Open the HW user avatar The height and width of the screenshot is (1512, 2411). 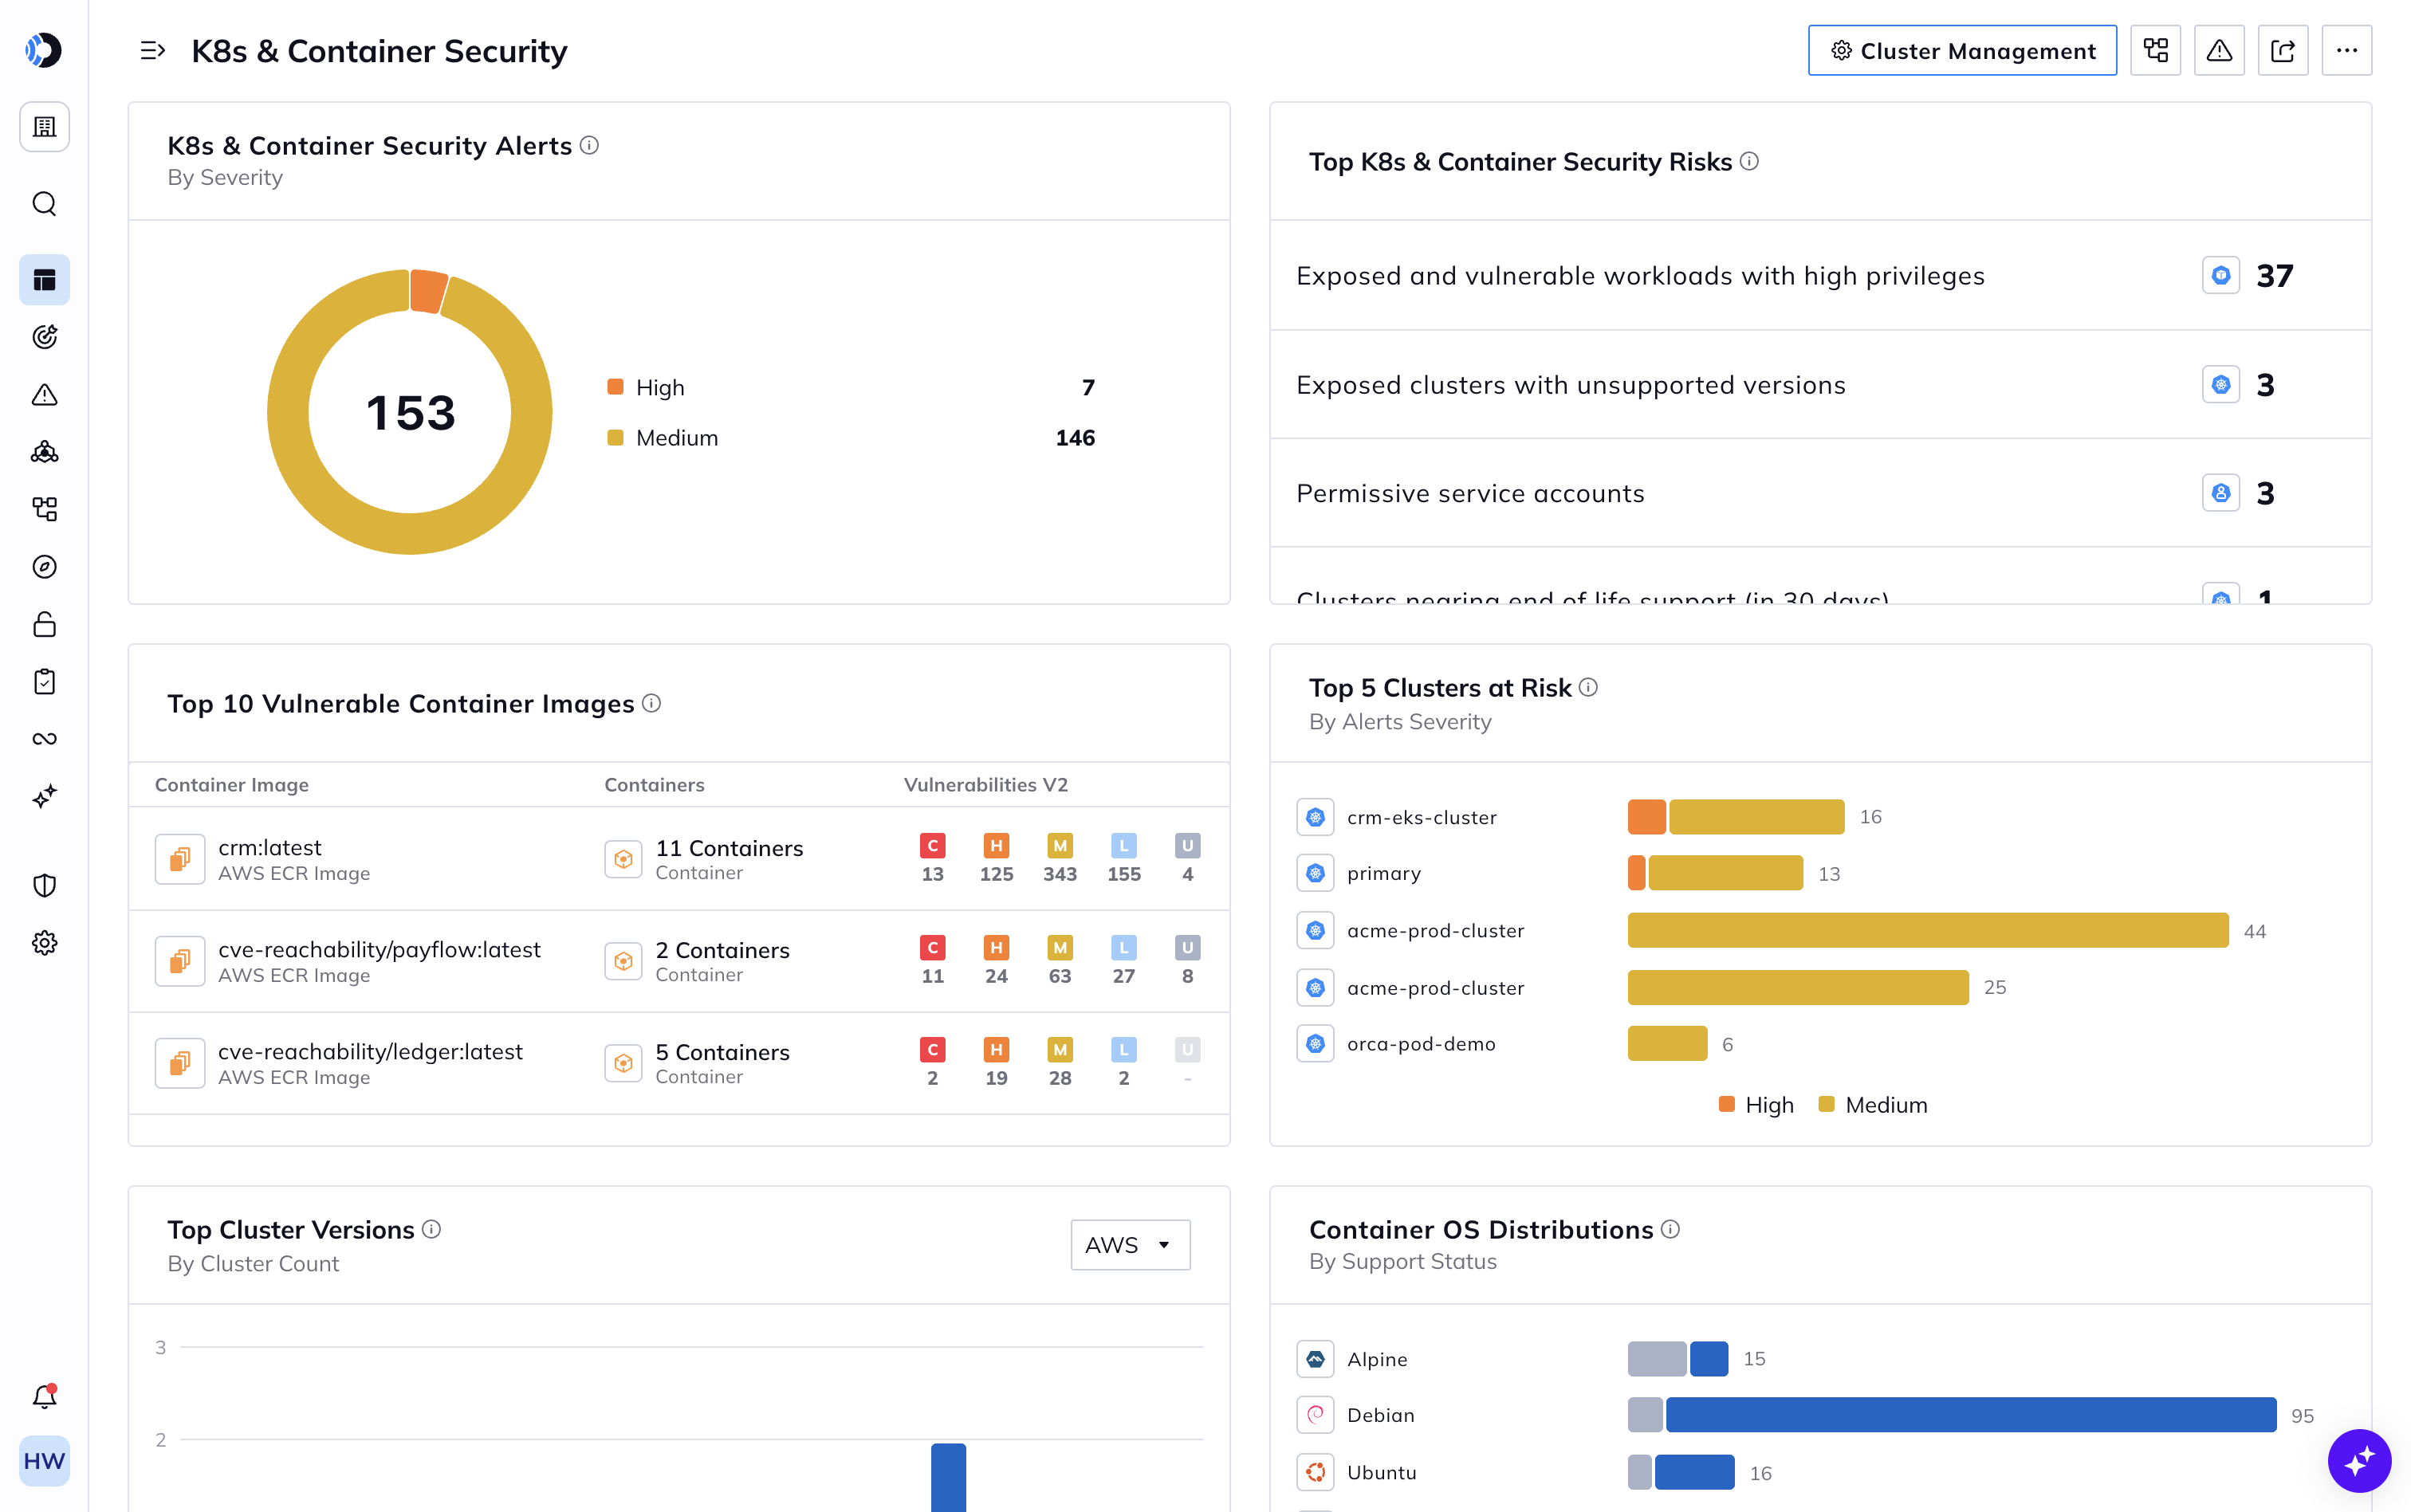(44, 1461)
